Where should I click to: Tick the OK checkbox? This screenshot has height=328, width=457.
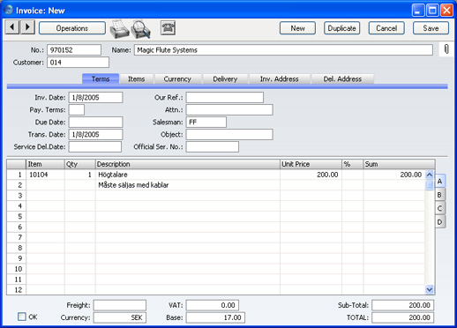[22, 317]
